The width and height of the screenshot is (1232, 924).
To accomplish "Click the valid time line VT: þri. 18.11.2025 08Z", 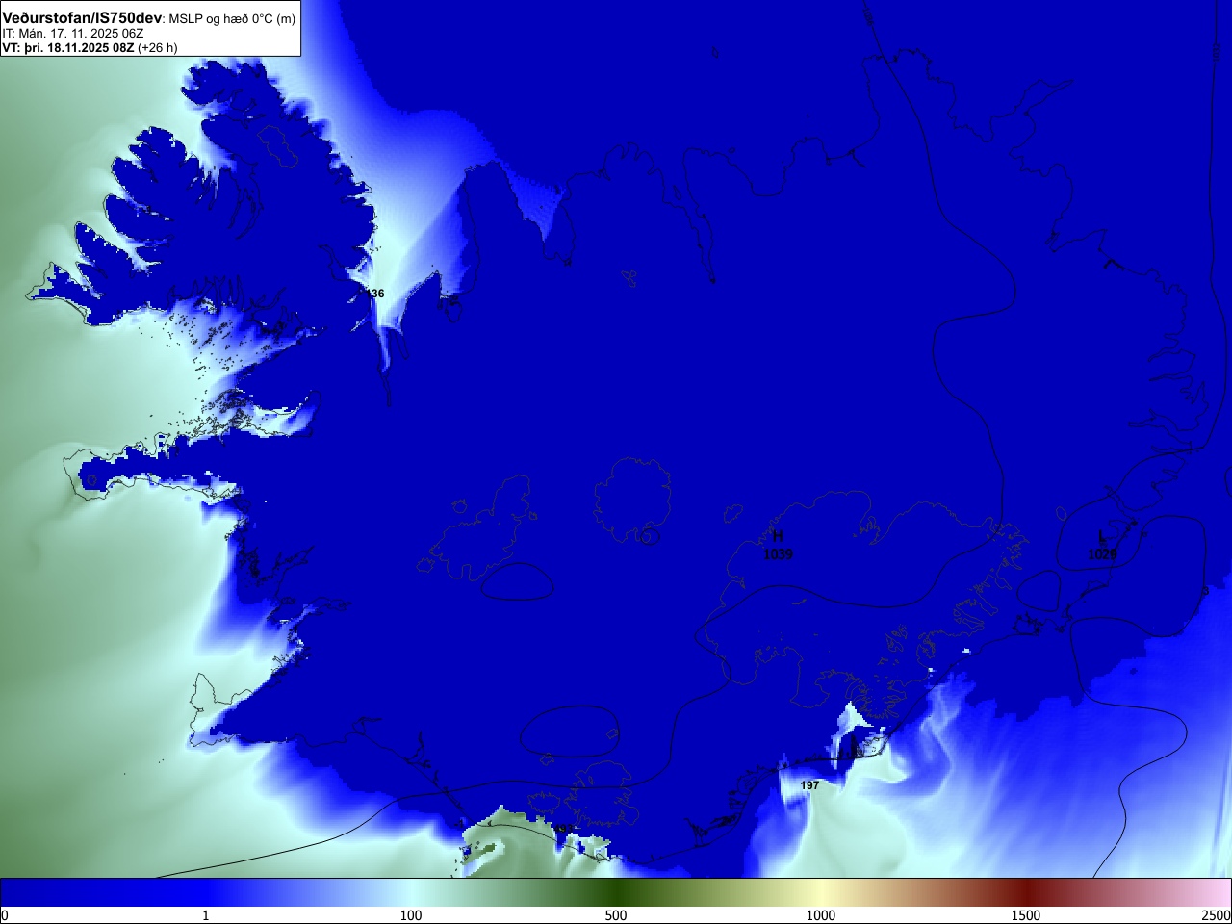I will tap(68, 47).
